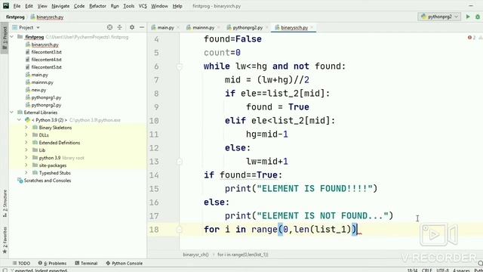
Task: Select pythonprg1.py in project tree
Action: pyautogui.click(x=46, y=97)
